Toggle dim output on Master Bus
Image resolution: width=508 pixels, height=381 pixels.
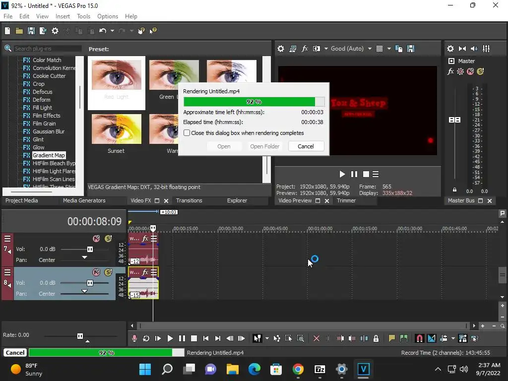[x=474, y=49]
